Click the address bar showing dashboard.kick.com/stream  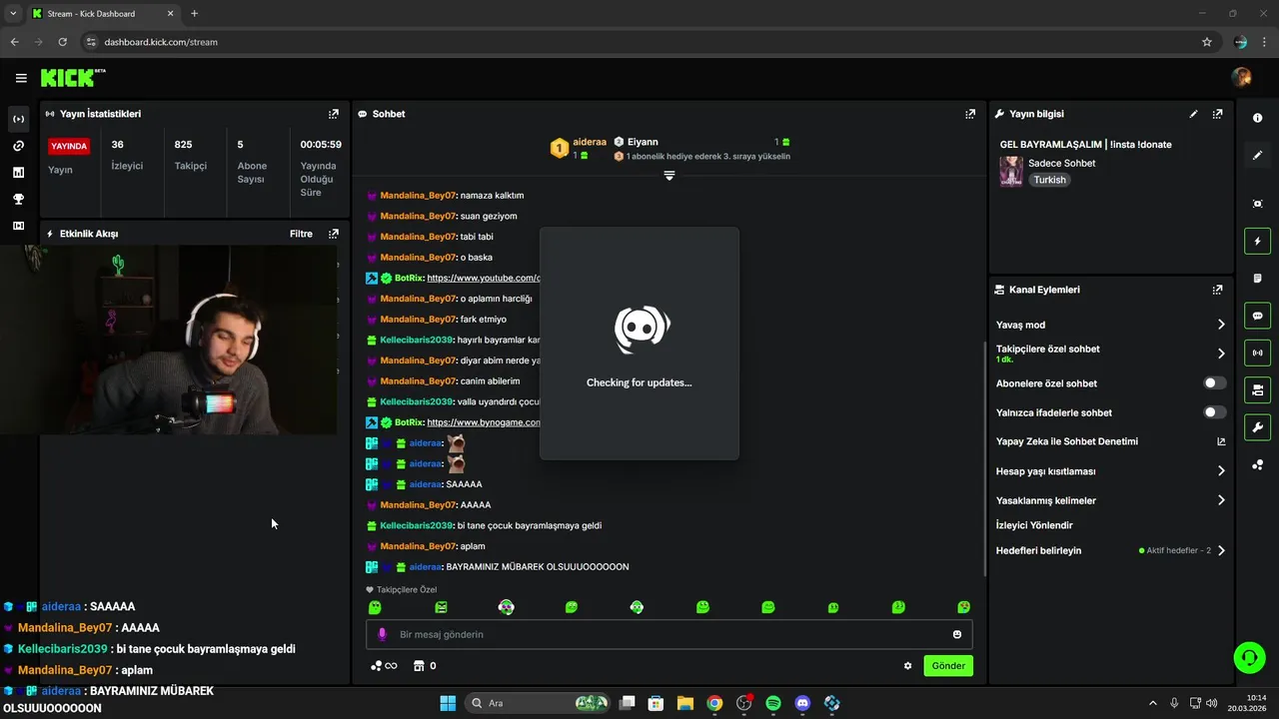point(639,42)
